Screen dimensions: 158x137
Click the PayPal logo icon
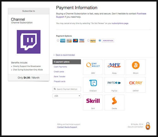(93, 41)
